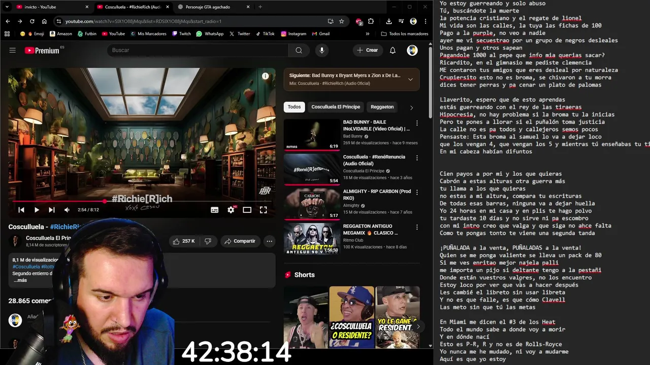
Task: Click the search magnifier button
Action: (299, 50)
